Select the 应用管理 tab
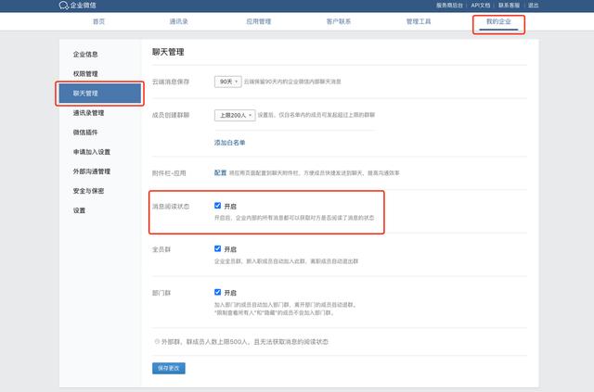The width and height of the screenshot is (594, 392). [x=259, y=20]
